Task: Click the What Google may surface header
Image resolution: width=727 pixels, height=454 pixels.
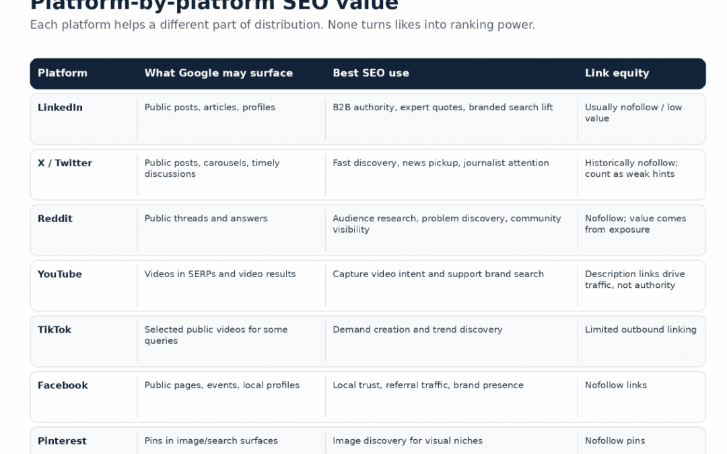Action: (x=218, y=73)
